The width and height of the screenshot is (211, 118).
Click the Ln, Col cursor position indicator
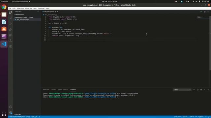click(x=177, y=117)
